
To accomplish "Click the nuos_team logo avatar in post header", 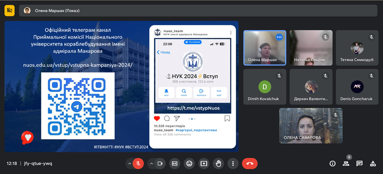I will click(158, 32).
